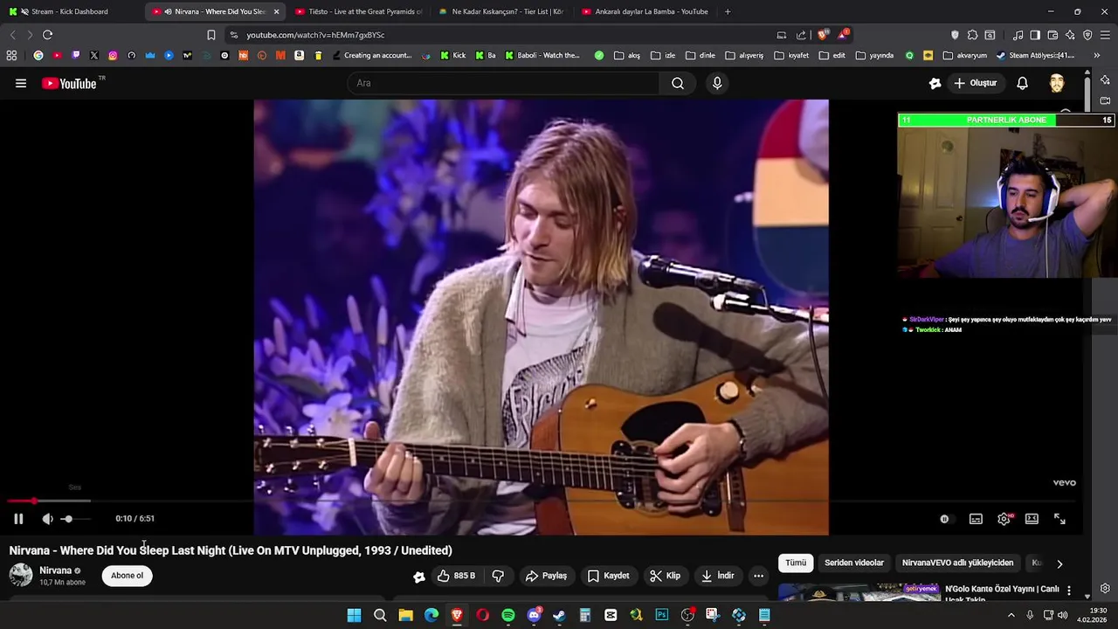Switch to Ankaralı dayılar La Bamba tab
This screenshot has width=1118, height=629.
tap(645, 11)
